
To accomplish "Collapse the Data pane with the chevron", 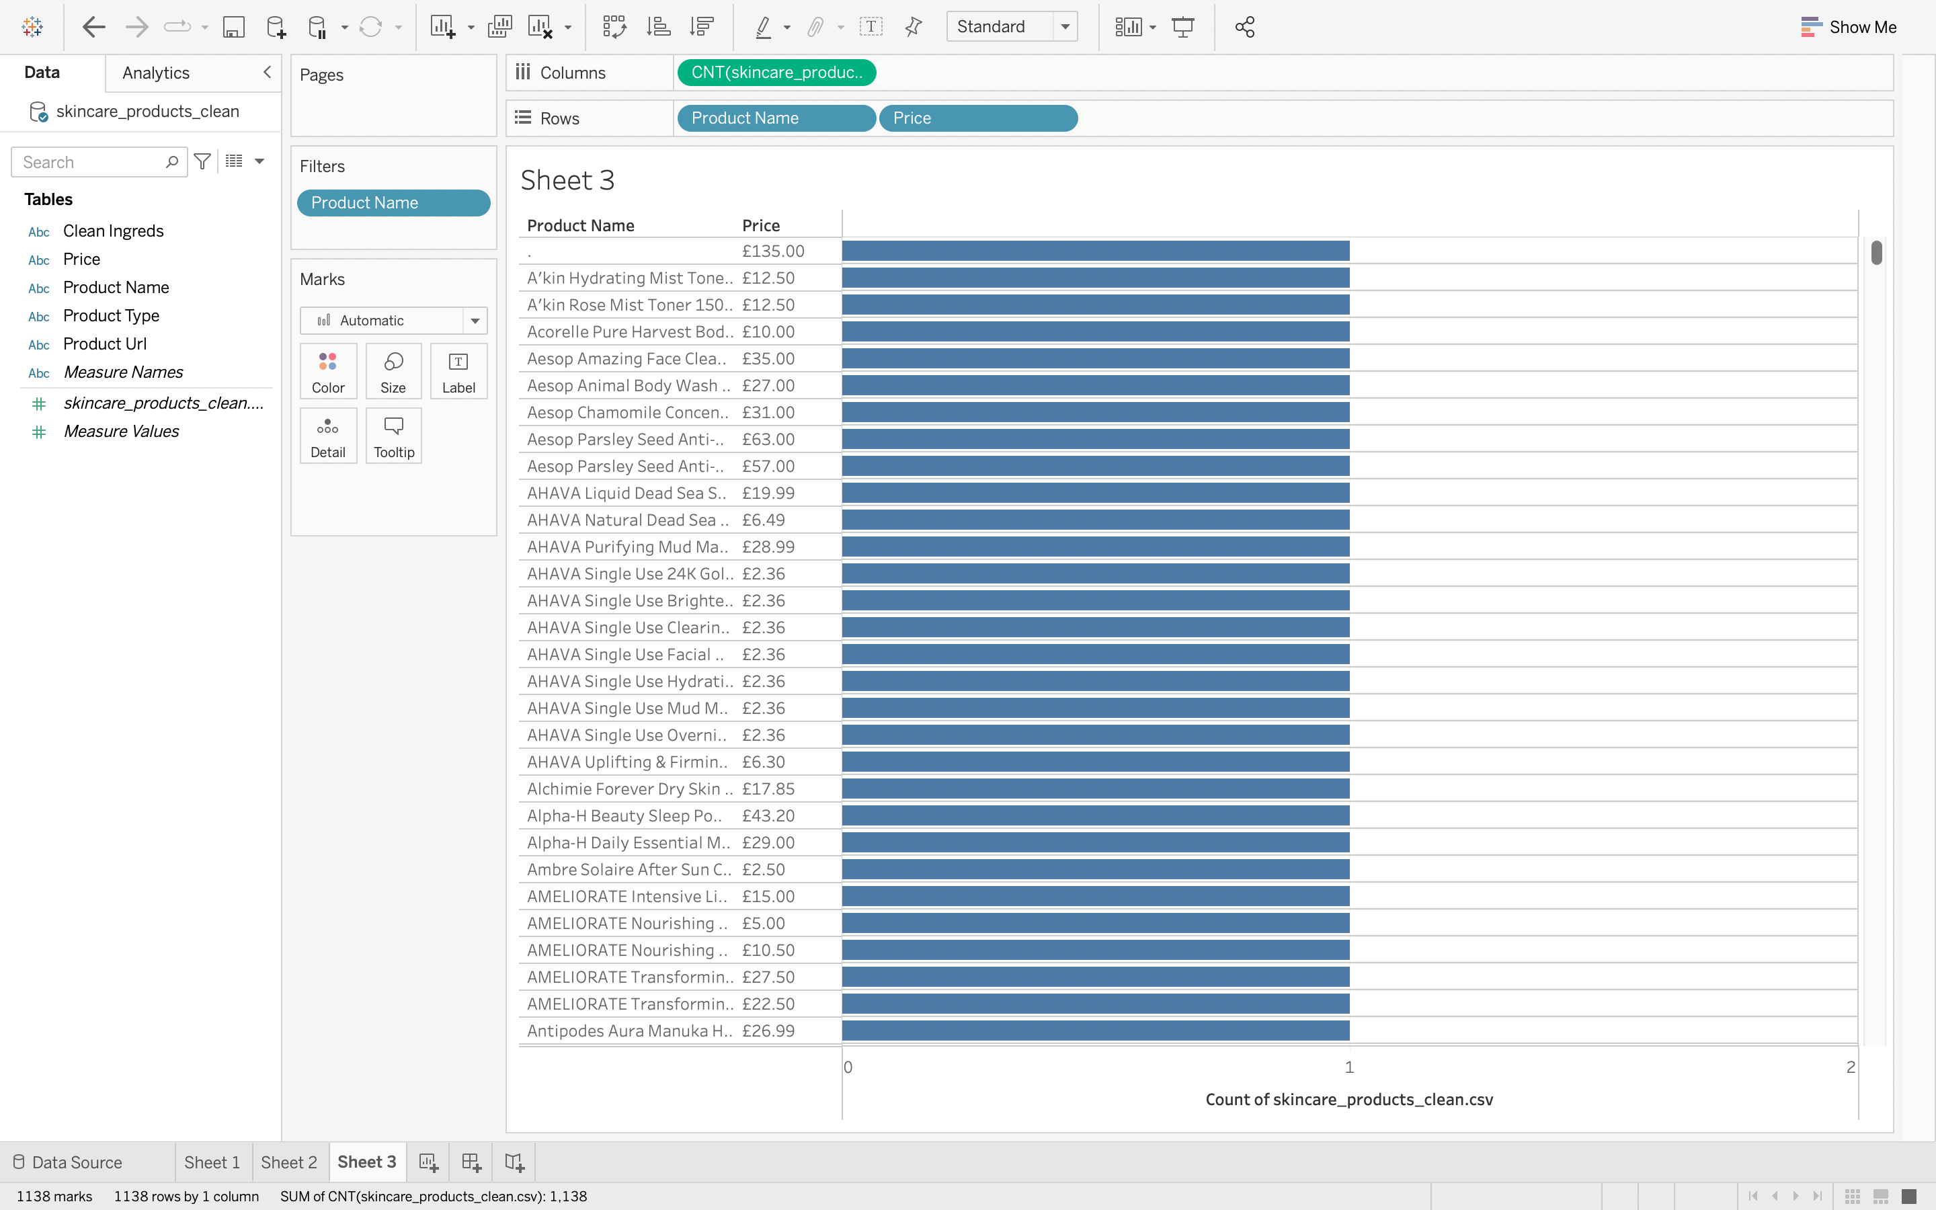I will tap(267, 72).
